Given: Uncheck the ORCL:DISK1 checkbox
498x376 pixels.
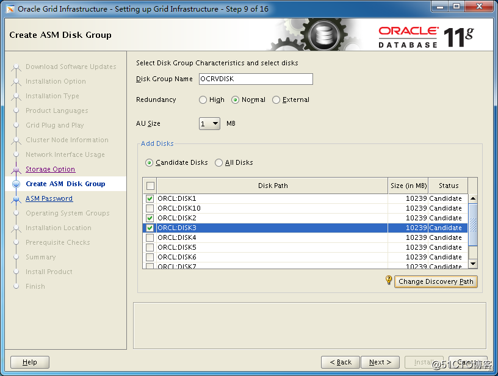Looking at the screenshot, I should tap(150, 199).
